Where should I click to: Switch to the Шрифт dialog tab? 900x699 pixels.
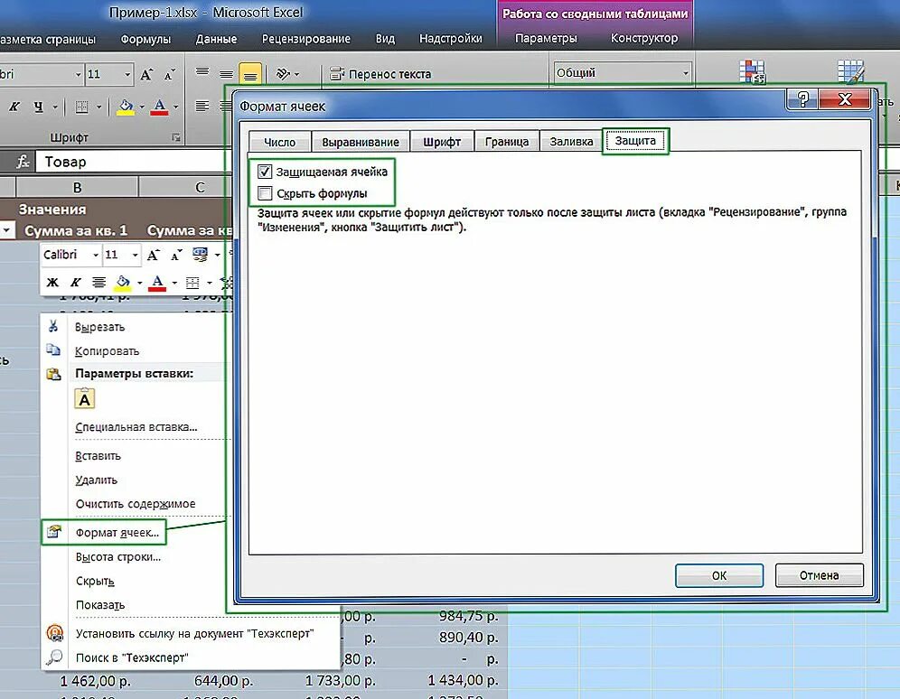(442, 142)
